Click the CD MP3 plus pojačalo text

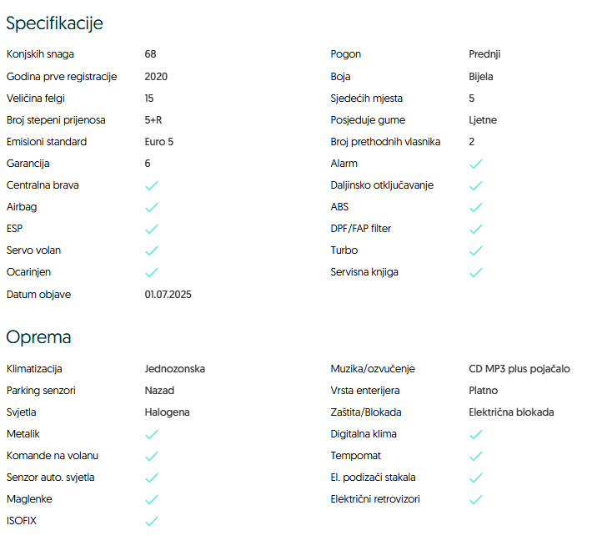(519, 369)
